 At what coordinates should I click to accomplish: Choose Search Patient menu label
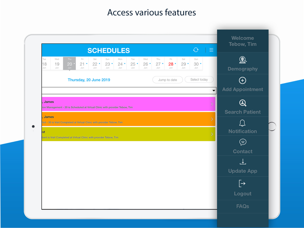coord(243,112)
